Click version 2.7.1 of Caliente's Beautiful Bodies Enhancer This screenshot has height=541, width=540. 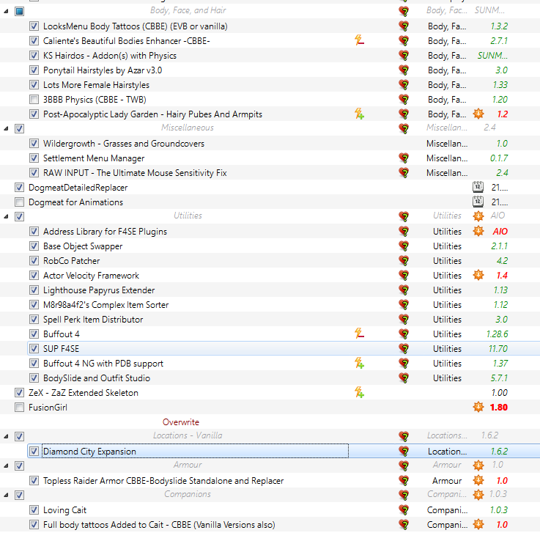point(499,41)
